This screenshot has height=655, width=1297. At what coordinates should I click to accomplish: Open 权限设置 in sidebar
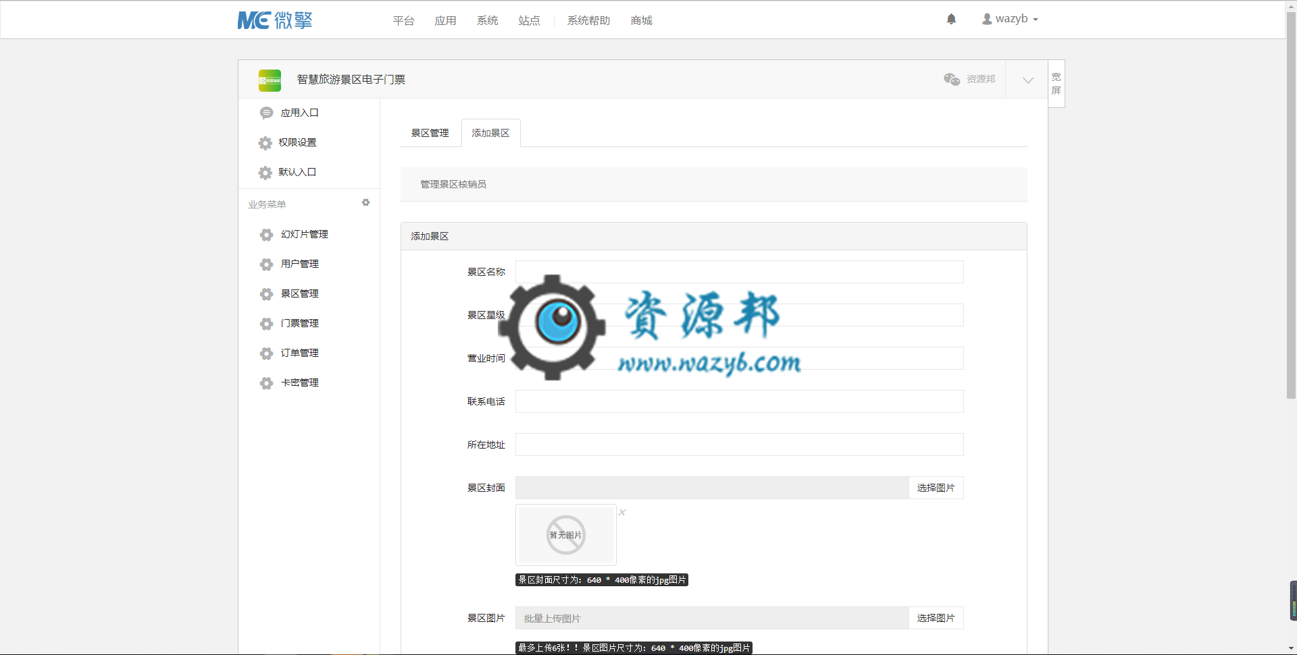click(298, 142)
